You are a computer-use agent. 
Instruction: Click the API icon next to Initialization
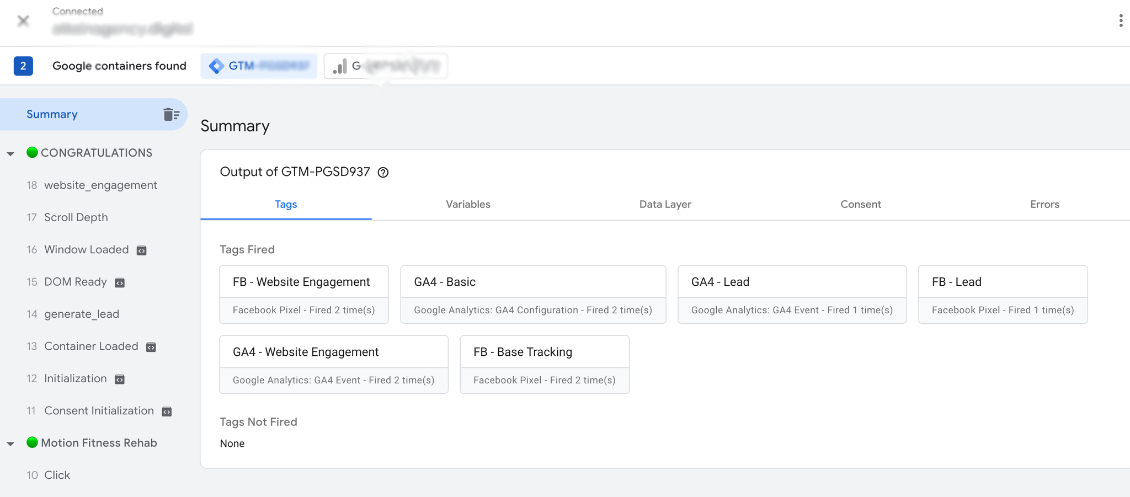[x=120, y=380]
